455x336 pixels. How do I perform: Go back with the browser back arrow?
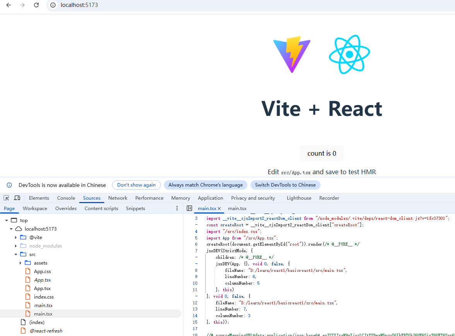coord(9,5)
